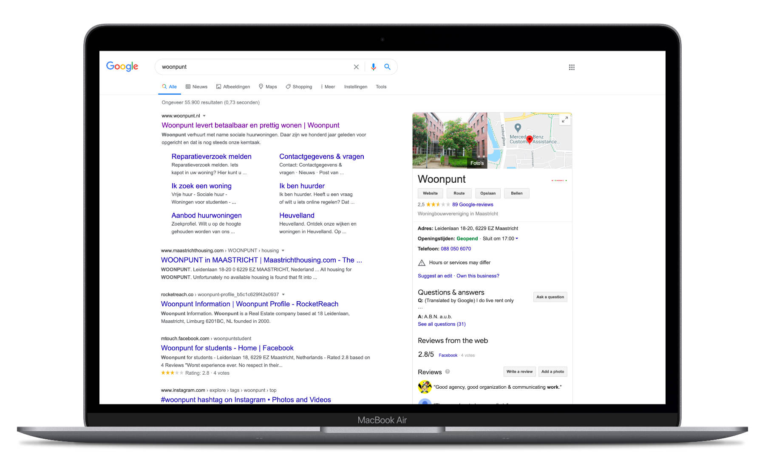The width and height of the screenshot is (765, 455).
Task: Open 89 Google-reviews link
Action: pos(473,204)
